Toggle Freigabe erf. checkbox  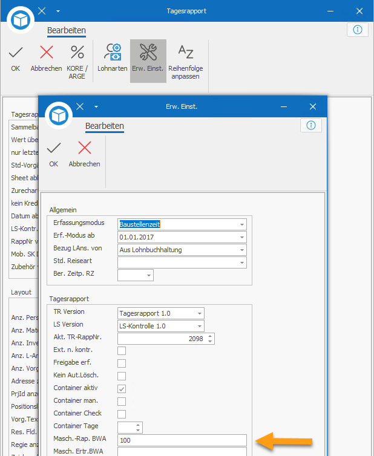pyautogui.click(x=122, y=363)
